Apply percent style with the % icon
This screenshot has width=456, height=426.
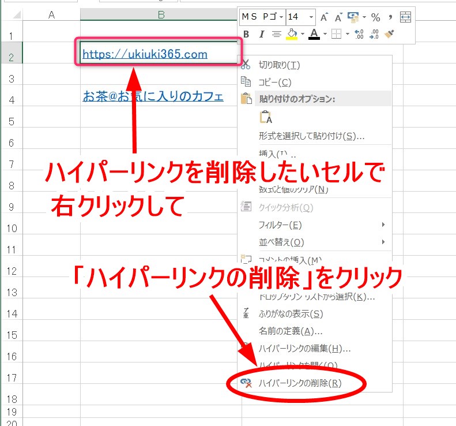375,17
